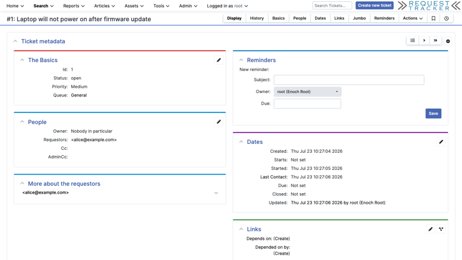The image size is (462, 260).
Task: Switch to the Jumbo tab
Action: (359, 18)
